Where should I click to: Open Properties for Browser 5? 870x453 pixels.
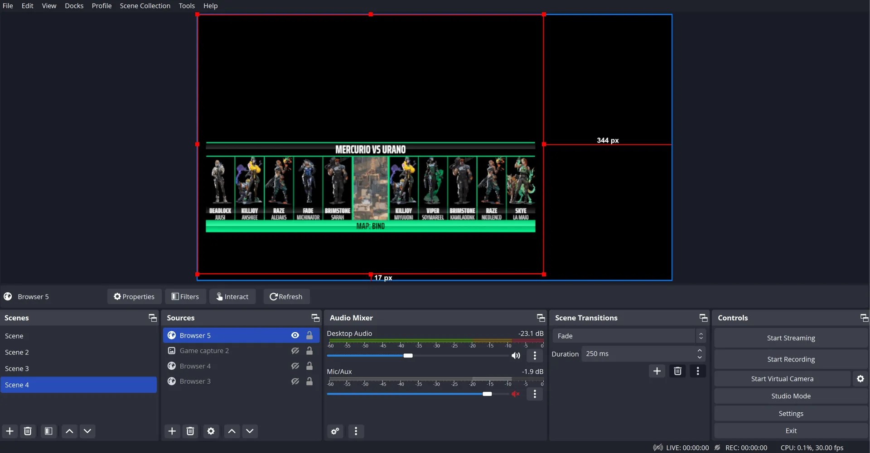point(134,296)
